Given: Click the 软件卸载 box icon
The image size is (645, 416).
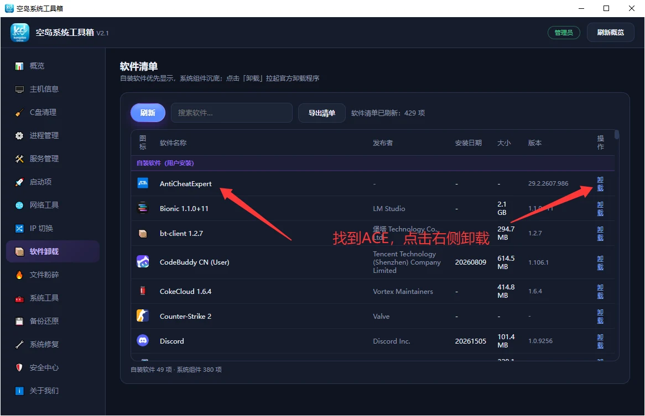Looking at the screenshot, I should tap(19, 252).
